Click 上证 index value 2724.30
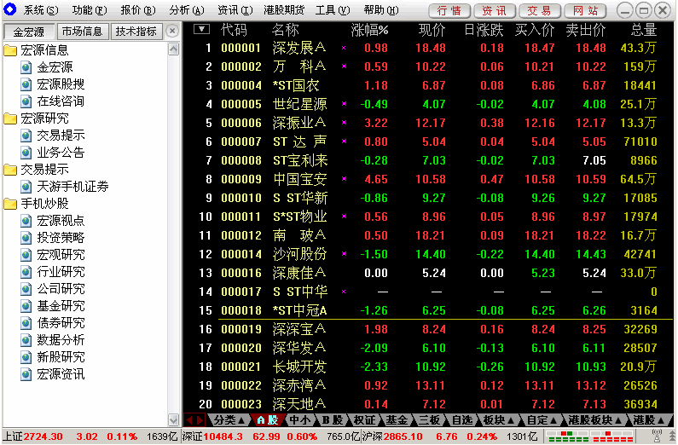678x445 pixels. click(43, 436)
